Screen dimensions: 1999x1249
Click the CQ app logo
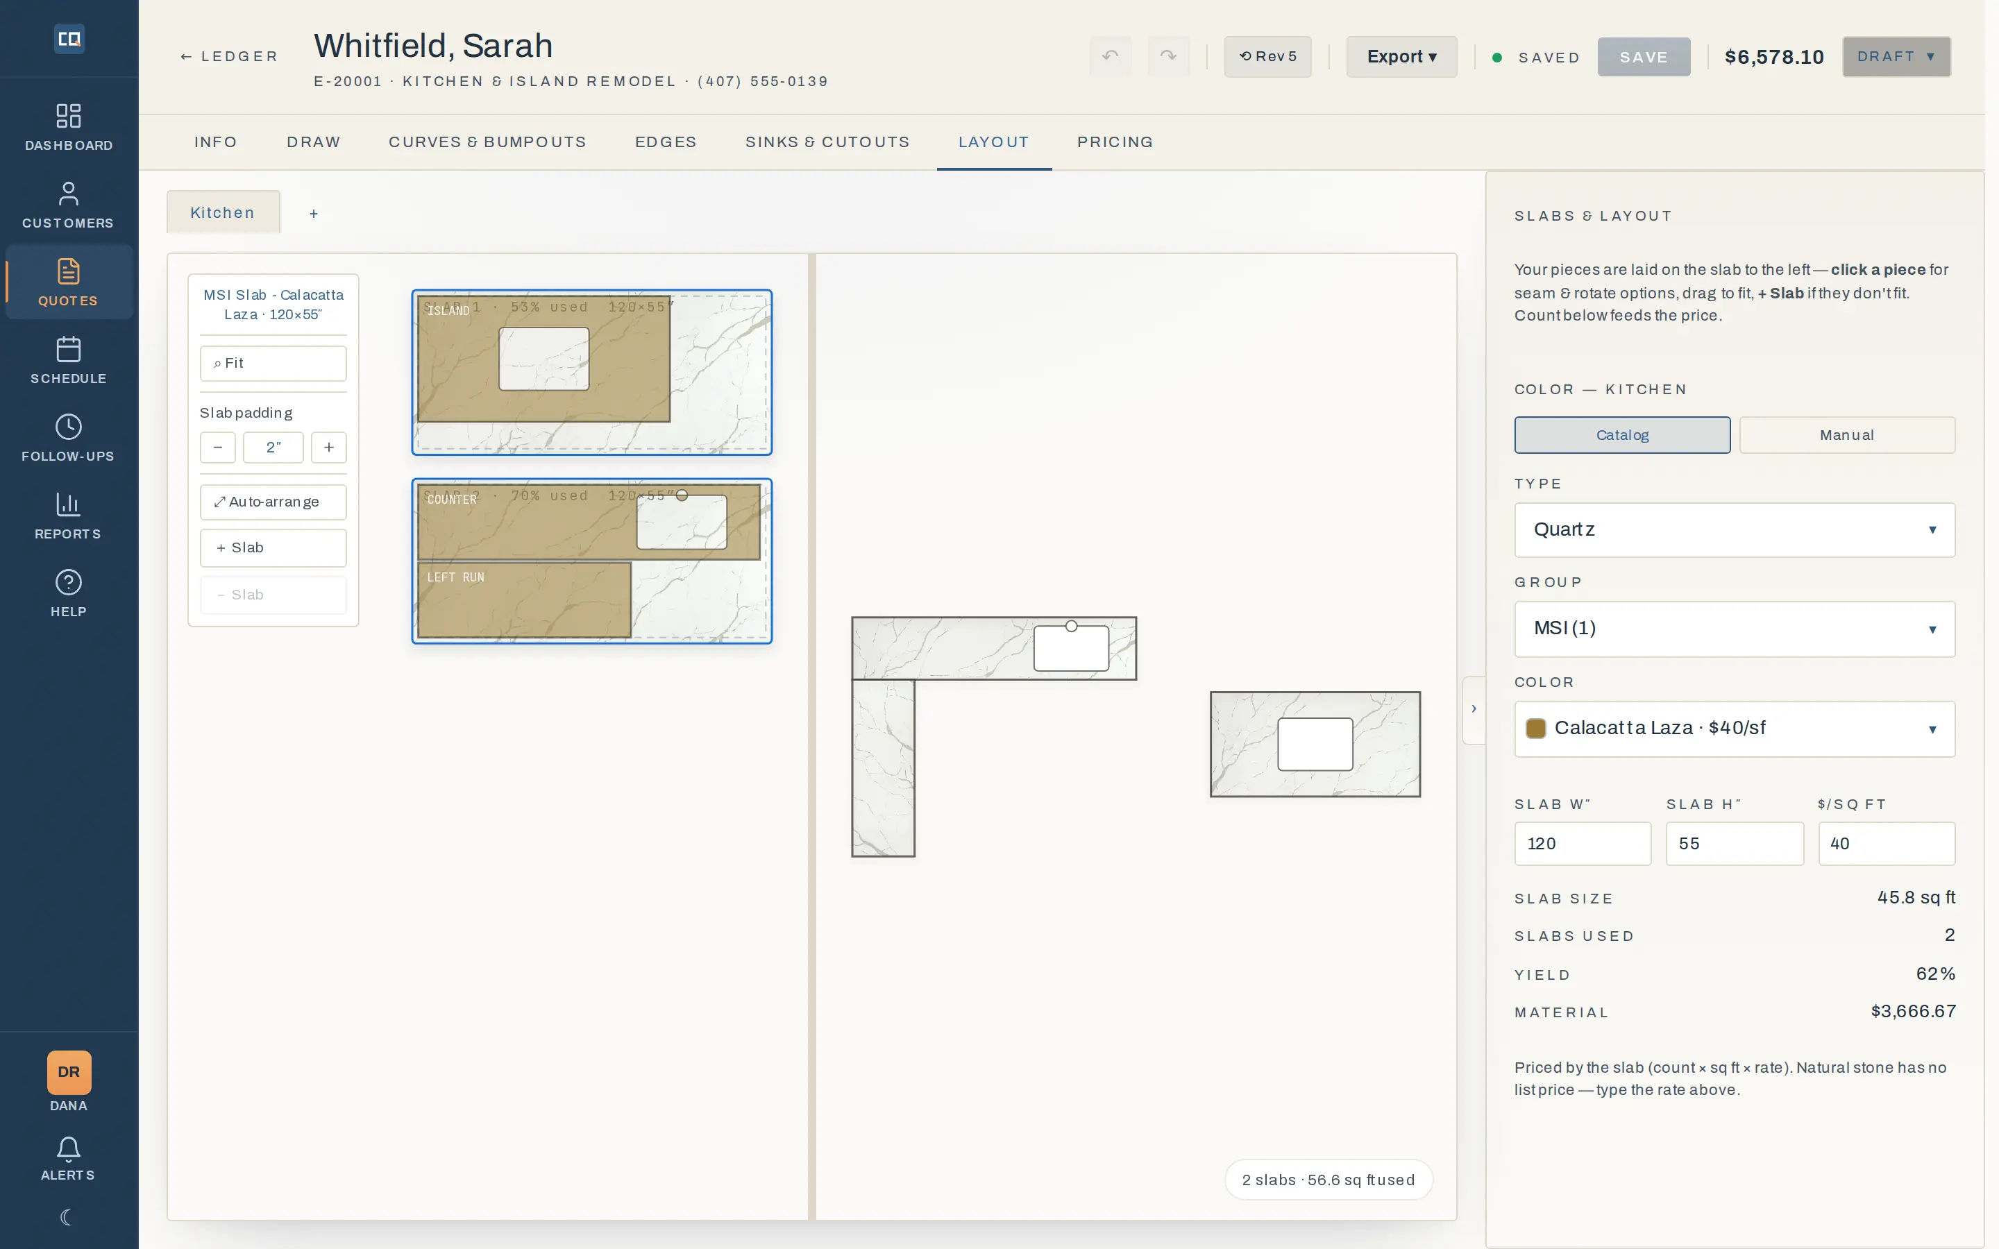69,39
